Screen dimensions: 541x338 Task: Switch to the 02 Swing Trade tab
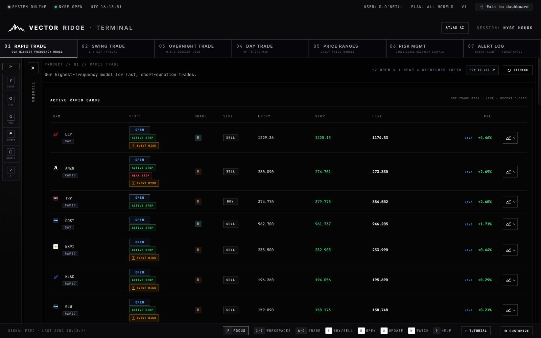tap(116, 48)
